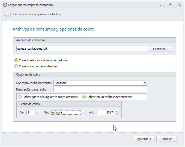Image resolution: width=185 pixels, height=147 pixels.
Task: Open the Mes dropdown showing octubre
Action: click(83, 112)
